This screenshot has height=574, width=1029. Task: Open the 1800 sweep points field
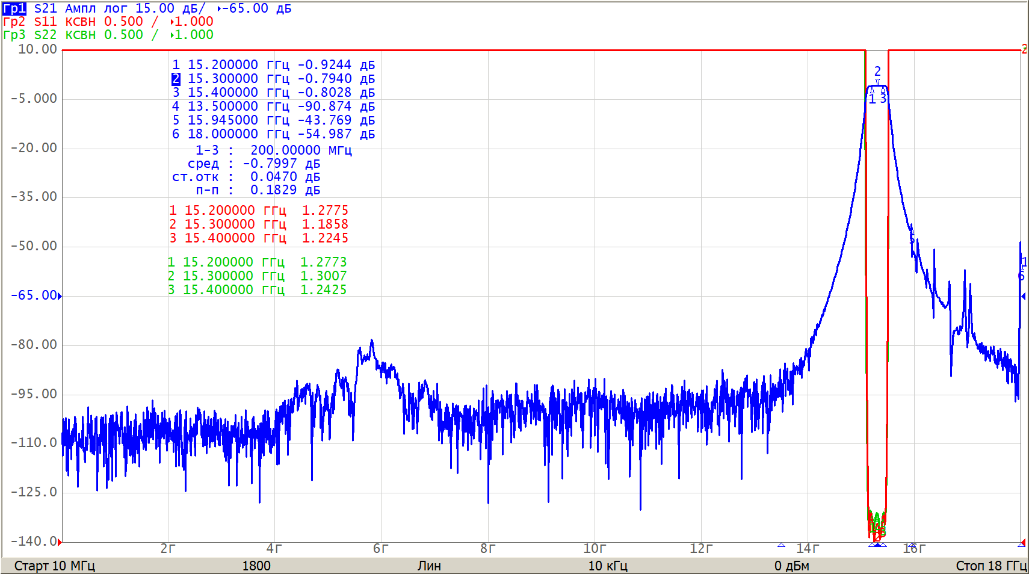click(x=256, y=566)
